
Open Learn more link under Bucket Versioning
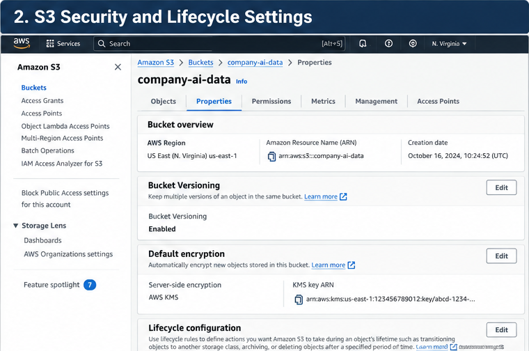click(x=320, y=196)
